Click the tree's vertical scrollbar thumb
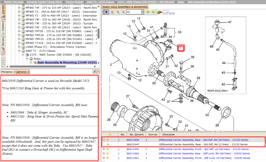The width and height of the screenshot is (266, 162). tap(98, 34)
